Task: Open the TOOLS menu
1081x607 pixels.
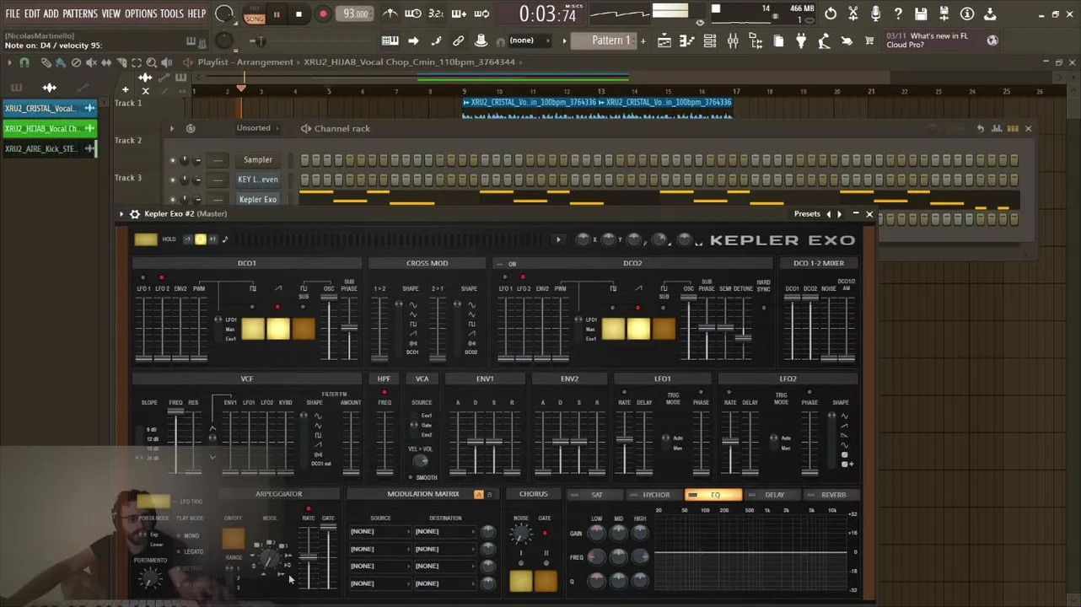Action: pos(172,13)
